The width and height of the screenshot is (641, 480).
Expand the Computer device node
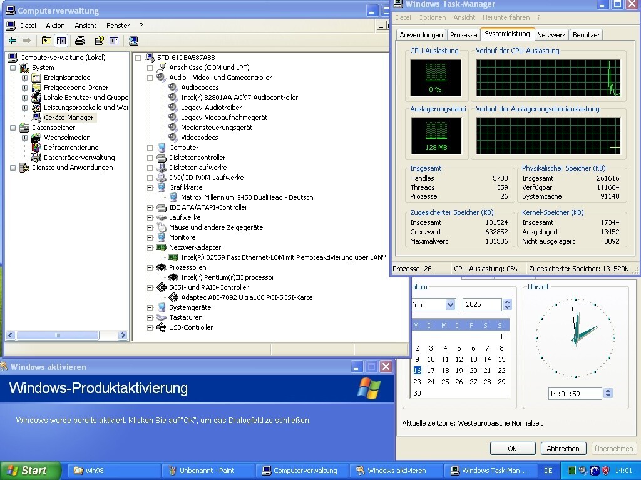pyautogui.click(x=150, y=147)
